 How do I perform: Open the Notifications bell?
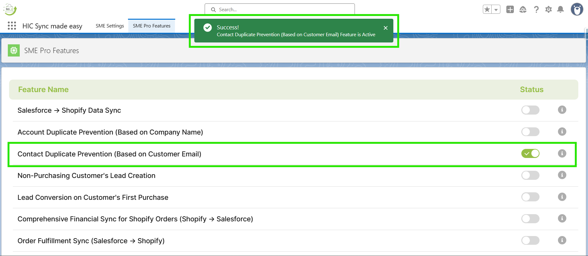[x=560, y=10]
